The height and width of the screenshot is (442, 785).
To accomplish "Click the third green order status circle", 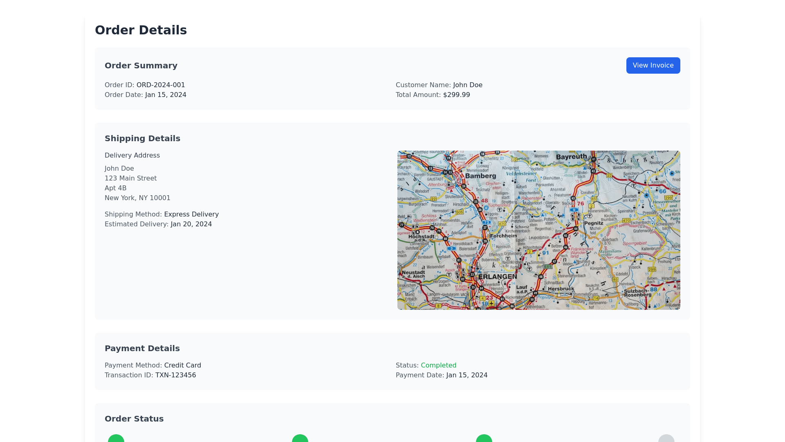I will click(484, 439).
